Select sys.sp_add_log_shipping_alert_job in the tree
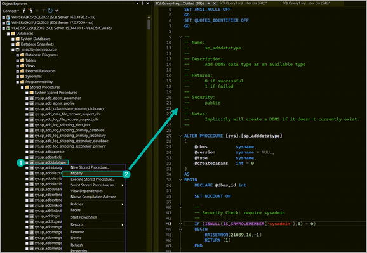 (62, 125)
